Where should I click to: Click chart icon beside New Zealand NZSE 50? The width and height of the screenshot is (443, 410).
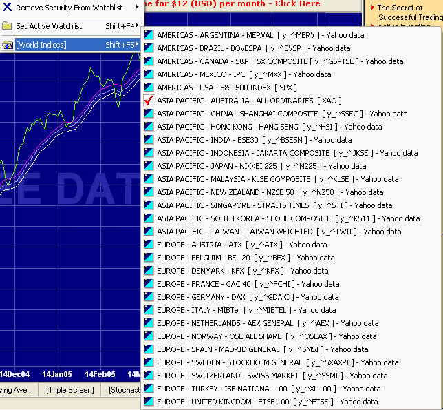pos(149,192)
